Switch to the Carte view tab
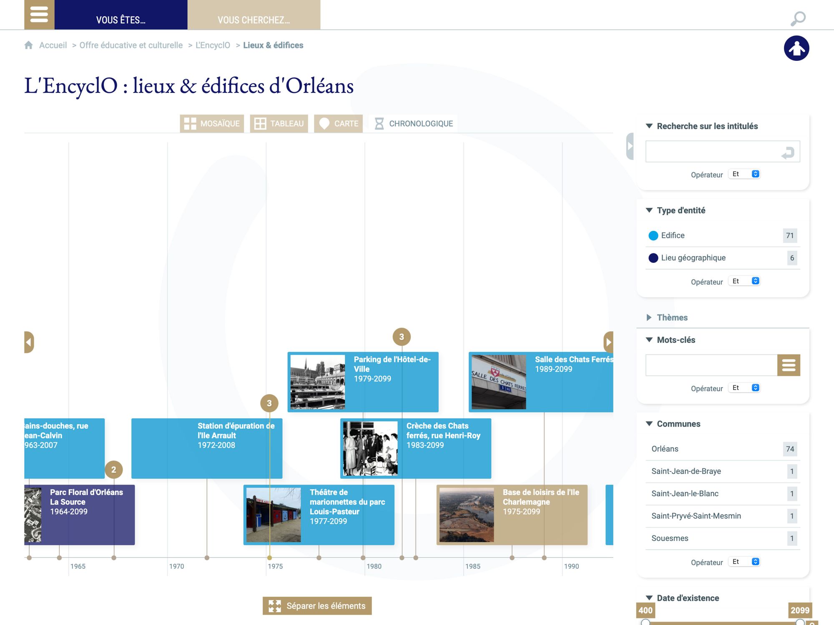 [338, 124]
